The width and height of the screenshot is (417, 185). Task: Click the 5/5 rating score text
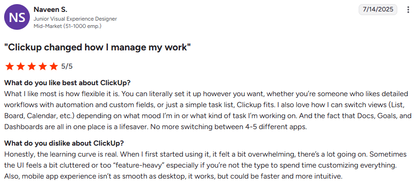67,66
